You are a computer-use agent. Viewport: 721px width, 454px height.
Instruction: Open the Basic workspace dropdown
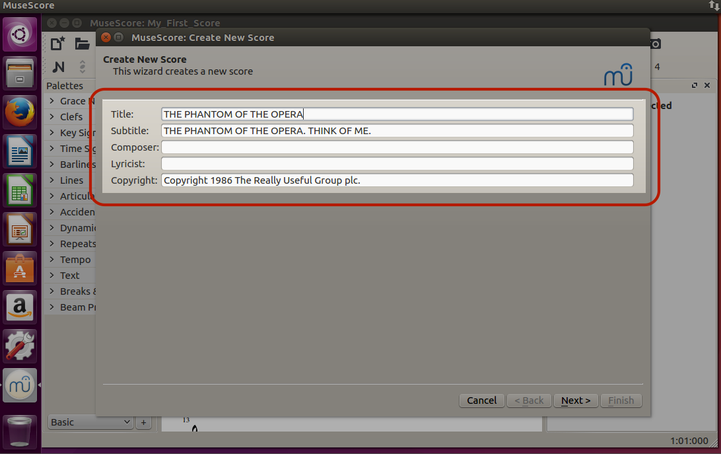click(x=90, y=422)
